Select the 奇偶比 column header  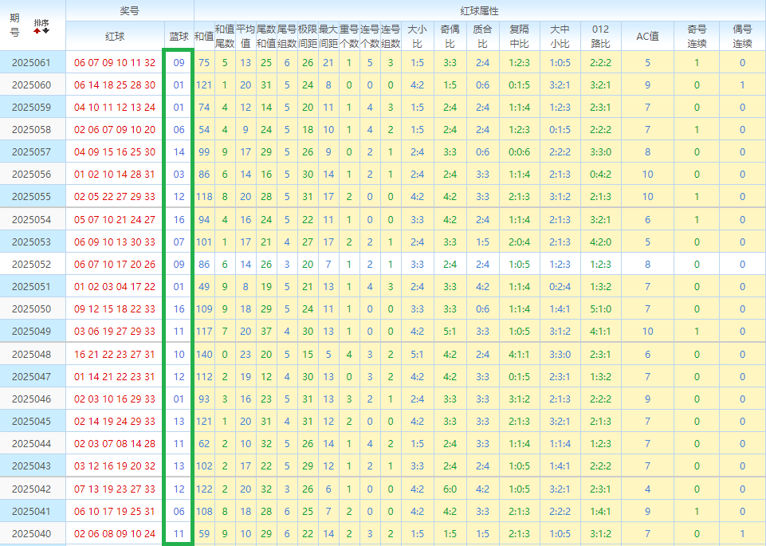pyautogui.click(x=450, y=37)
